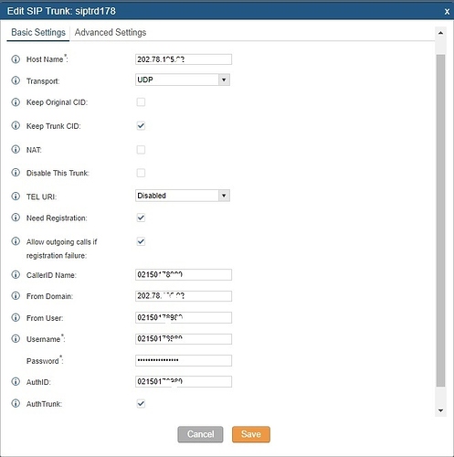
Task: Toggle the AuthTrunk checkbox
Action: [141, 403]
